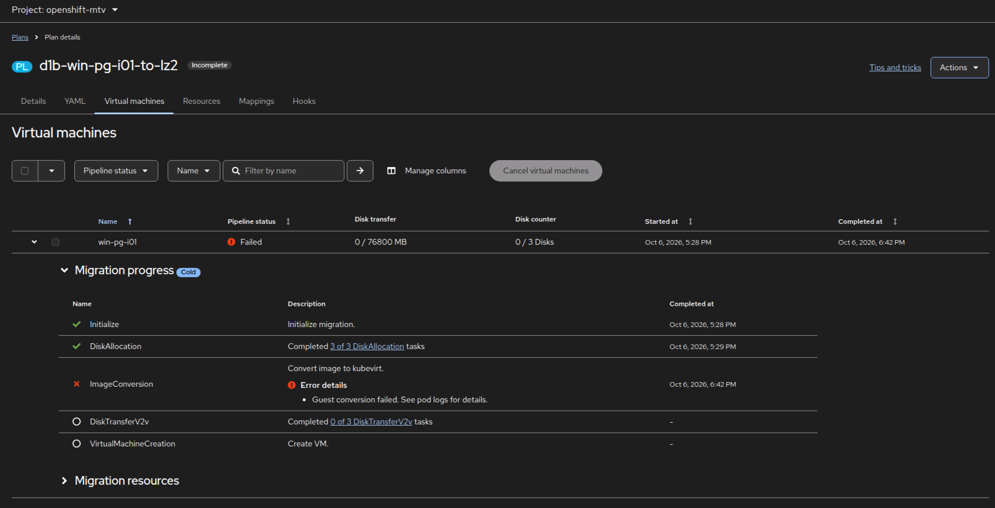The image size is (995, 508).
Task: Collapse the win-pg-i01 row
Action: pos(34,242)
